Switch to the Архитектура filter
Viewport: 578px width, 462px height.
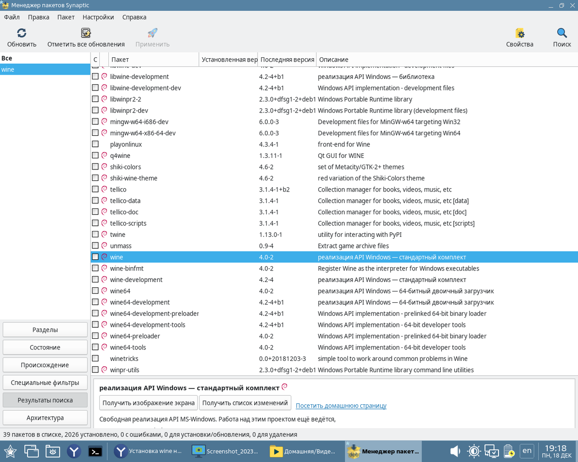point(45,417)
